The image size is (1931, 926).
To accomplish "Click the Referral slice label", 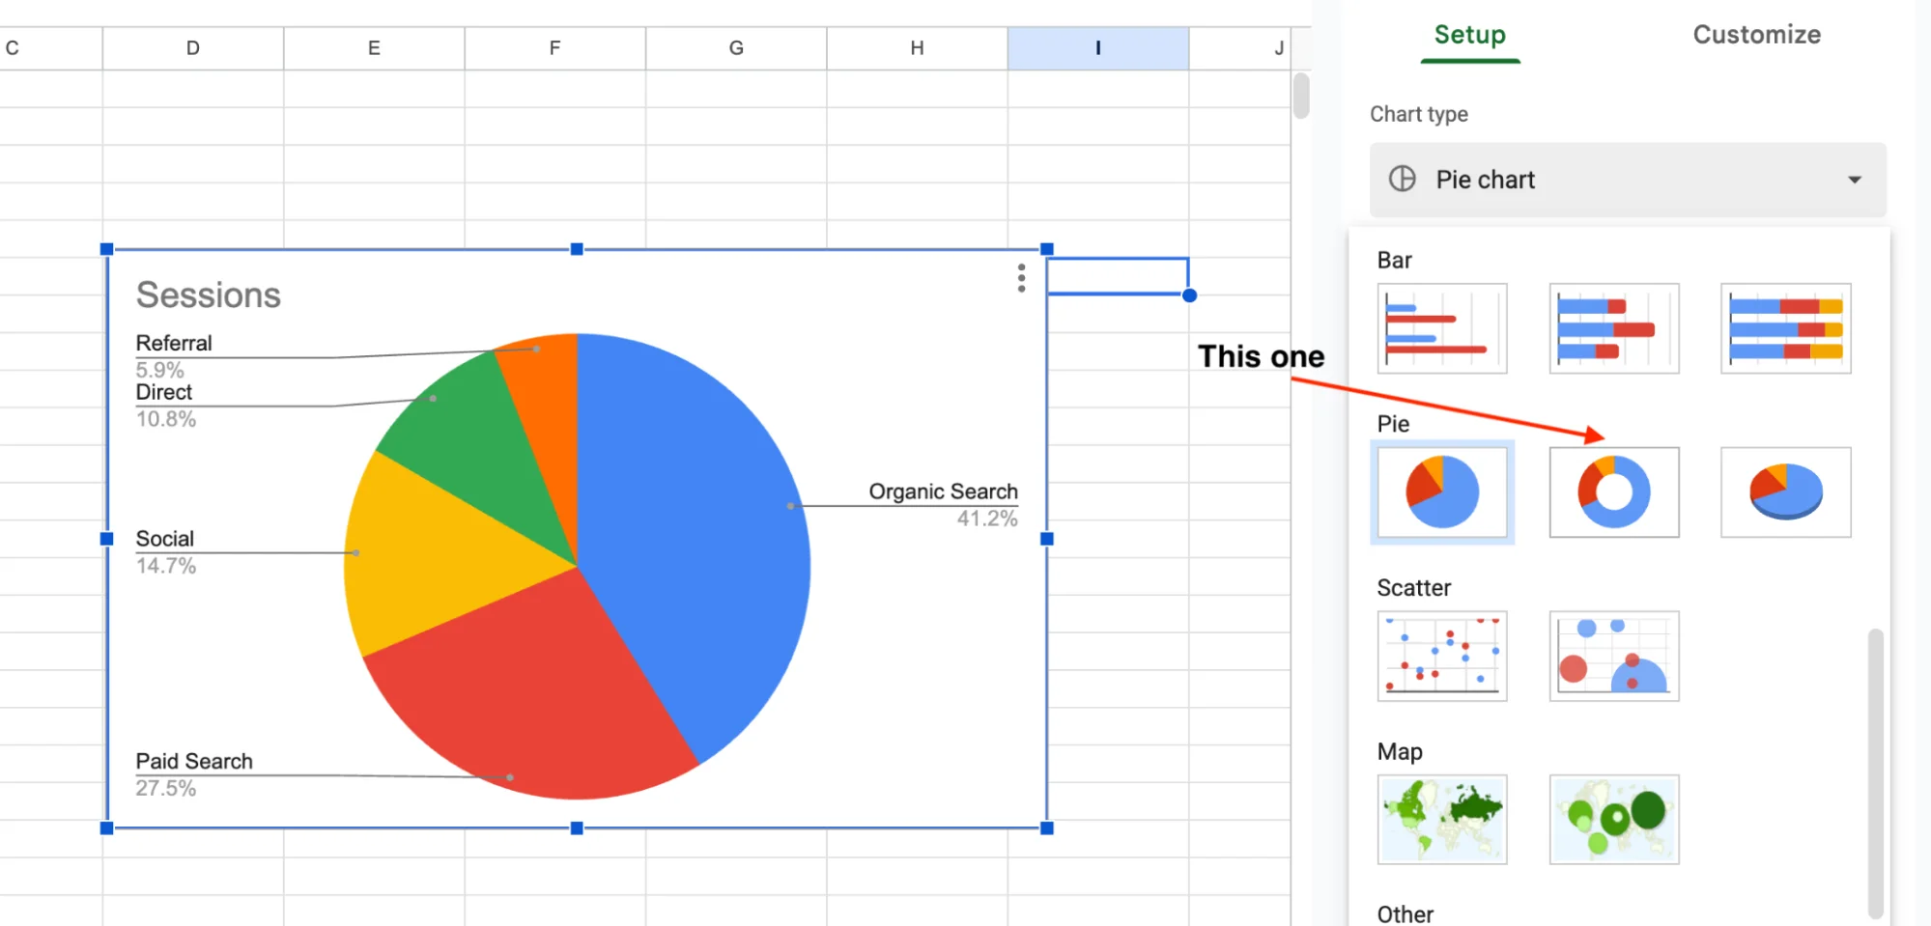I will [x=174, y=343].
